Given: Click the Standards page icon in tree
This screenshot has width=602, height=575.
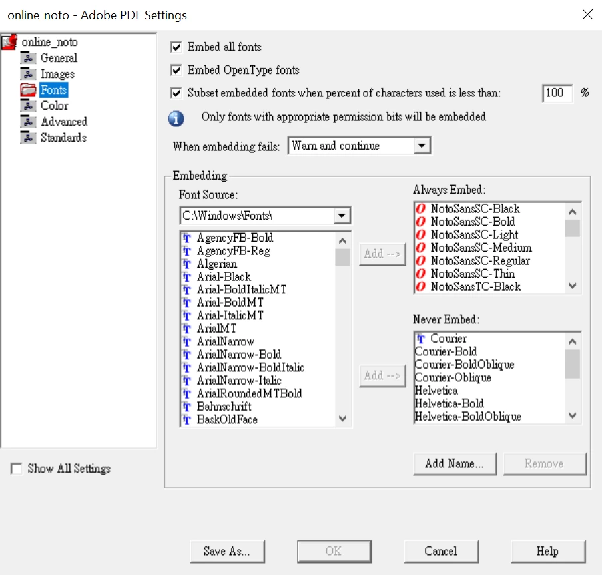Looking at the screenshot, I should [28, 138].
